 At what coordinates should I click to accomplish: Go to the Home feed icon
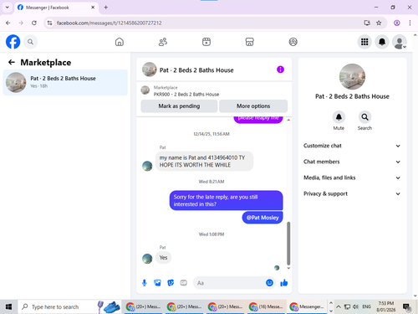pos(120,42)
